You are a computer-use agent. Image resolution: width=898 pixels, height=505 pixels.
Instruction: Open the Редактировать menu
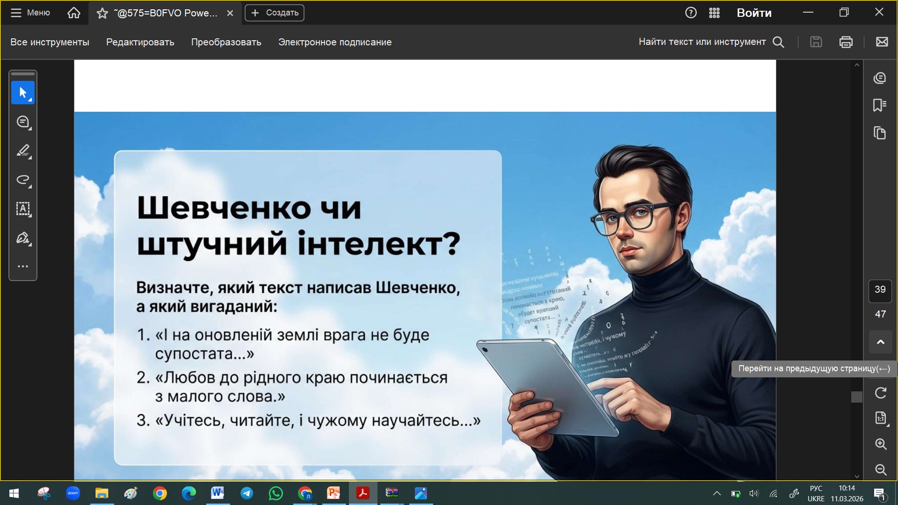(140, 42)
